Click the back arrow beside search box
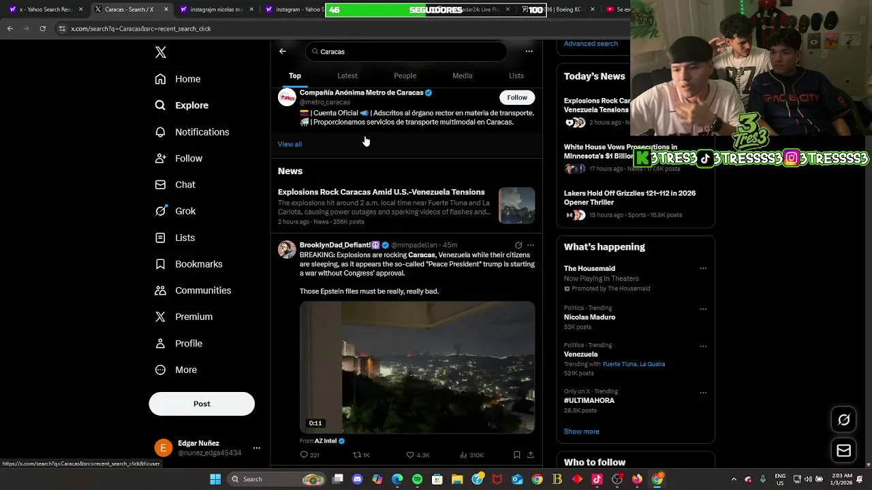The image size is (872, 490). [x=283, y=51]
